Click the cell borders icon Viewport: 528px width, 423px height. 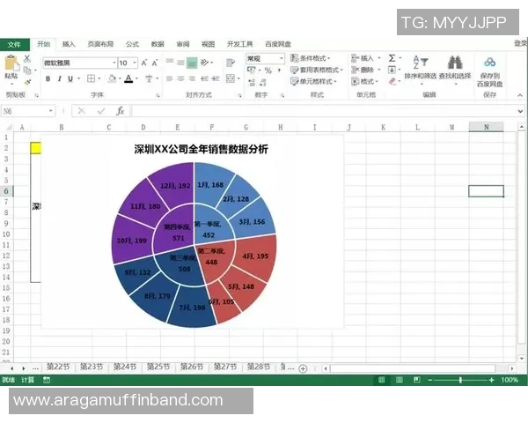click(91, 79)
